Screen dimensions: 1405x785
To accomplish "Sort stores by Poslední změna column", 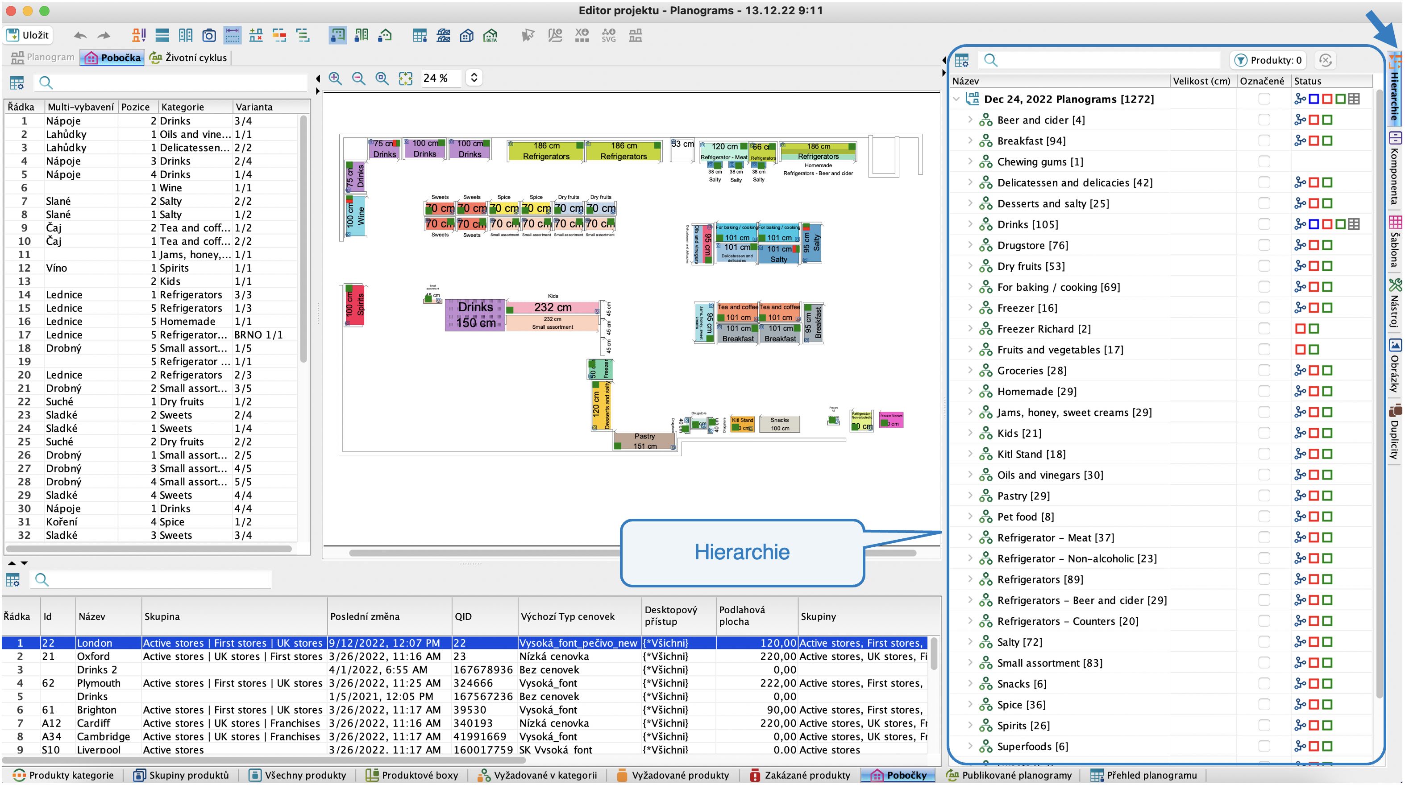I will [x=390, y=616].
